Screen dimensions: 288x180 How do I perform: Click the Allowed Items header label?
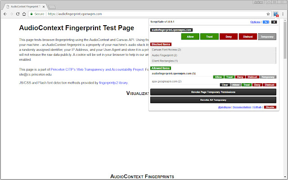[161, 68]
